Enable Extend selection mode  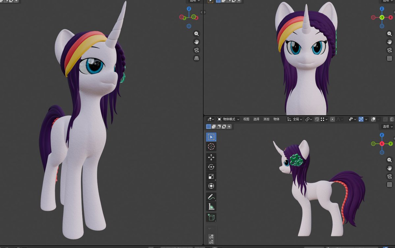[213, 127]
